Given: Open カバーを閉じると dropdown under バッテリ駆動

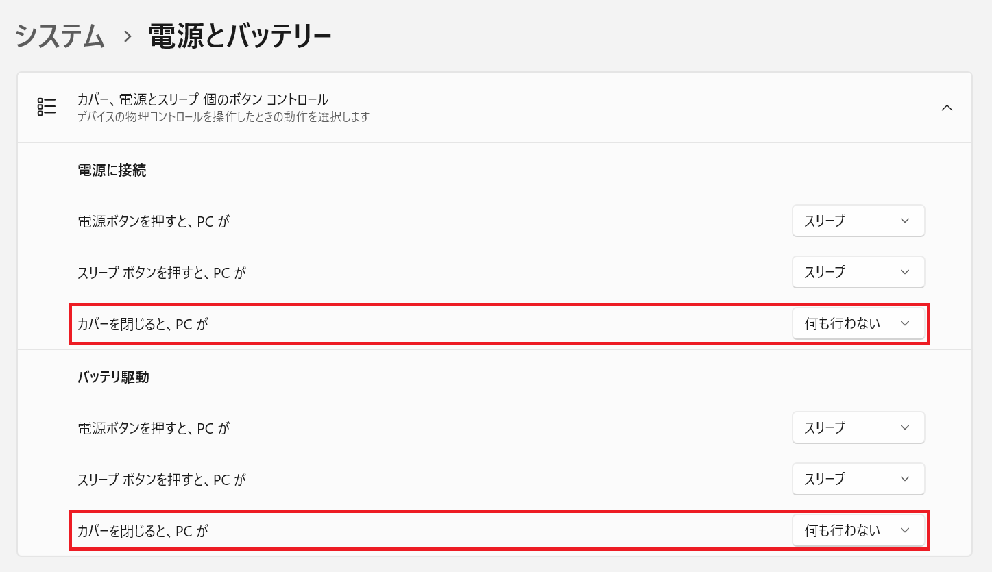Looking at the screenshot, I should click(858, 530).
